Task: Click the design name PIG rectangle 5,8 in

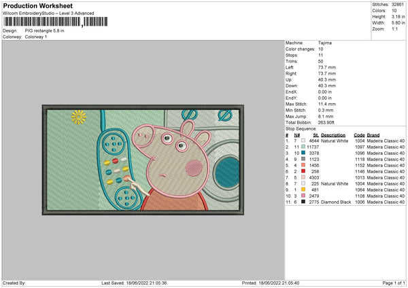Action: tap(44, 31)
